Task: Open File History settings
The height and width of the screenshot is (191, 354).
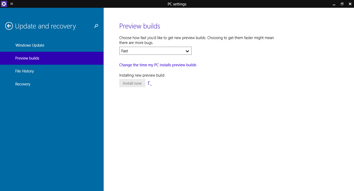Action: click(x=25, y=71)
